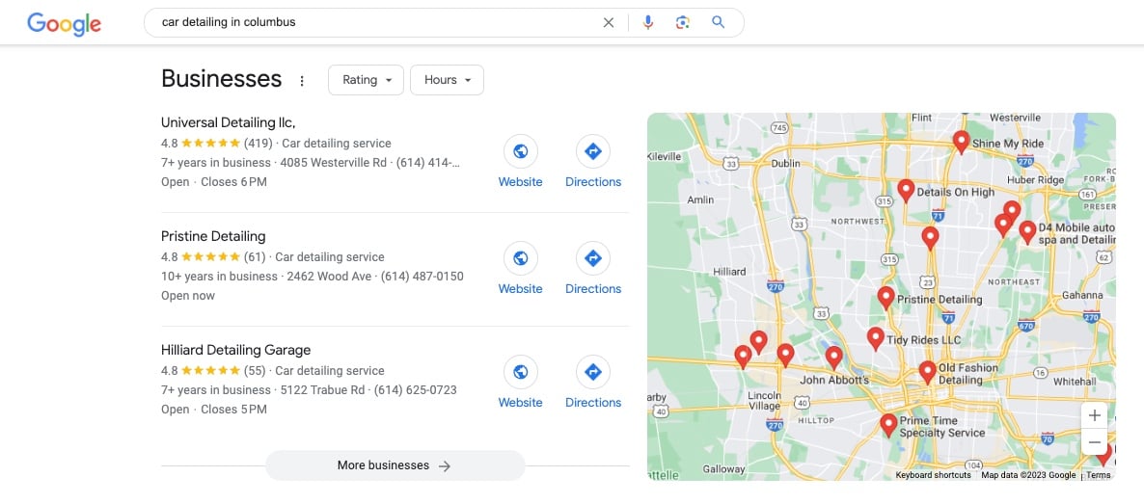1144x504 pixels.
Task: Click the Westerville label on map
Action: point(1015,118)
